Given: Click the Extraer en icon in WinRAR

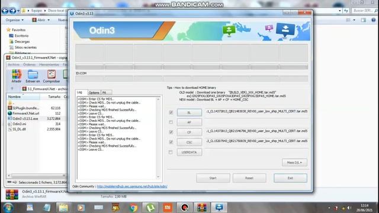Looking at the screenshot, I should pyautogui.click(x=33, y=76).
